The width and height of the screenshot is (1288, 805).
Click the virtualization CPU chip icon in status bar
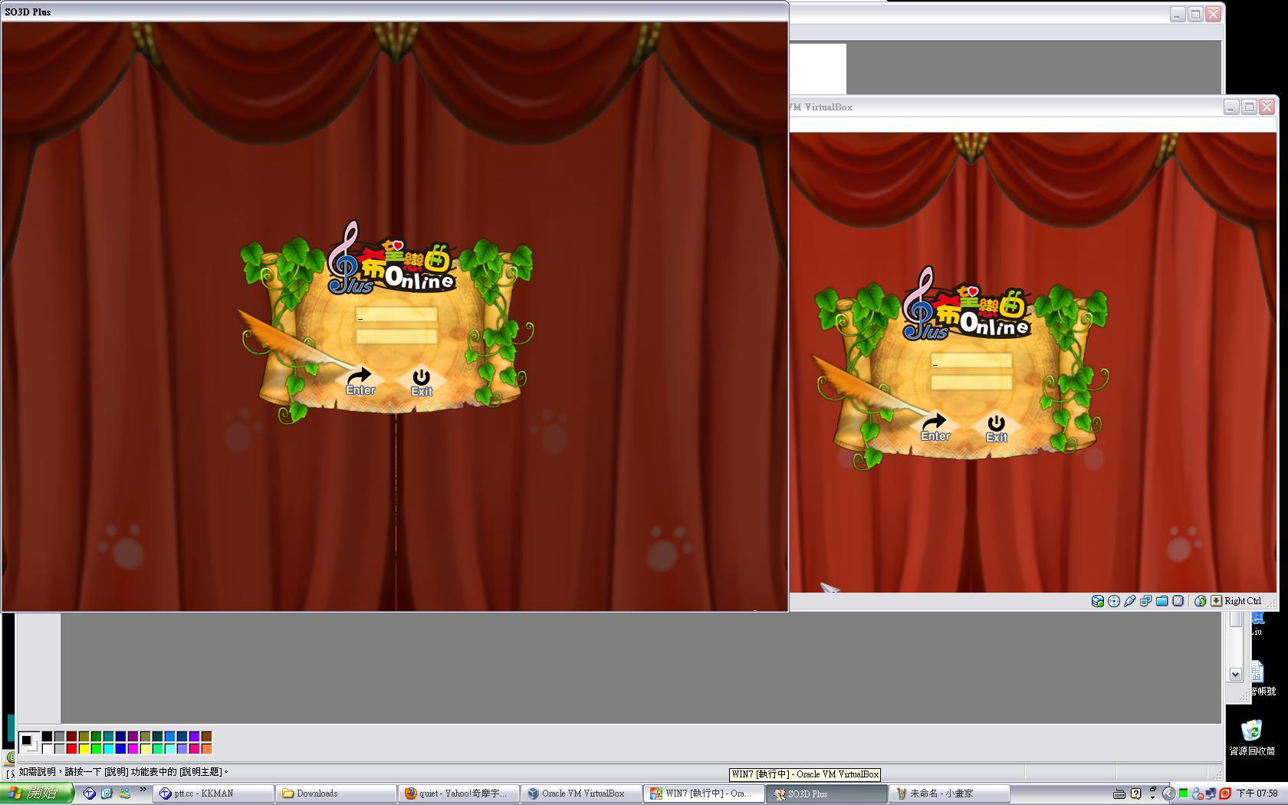click(x=1178, y=601)
